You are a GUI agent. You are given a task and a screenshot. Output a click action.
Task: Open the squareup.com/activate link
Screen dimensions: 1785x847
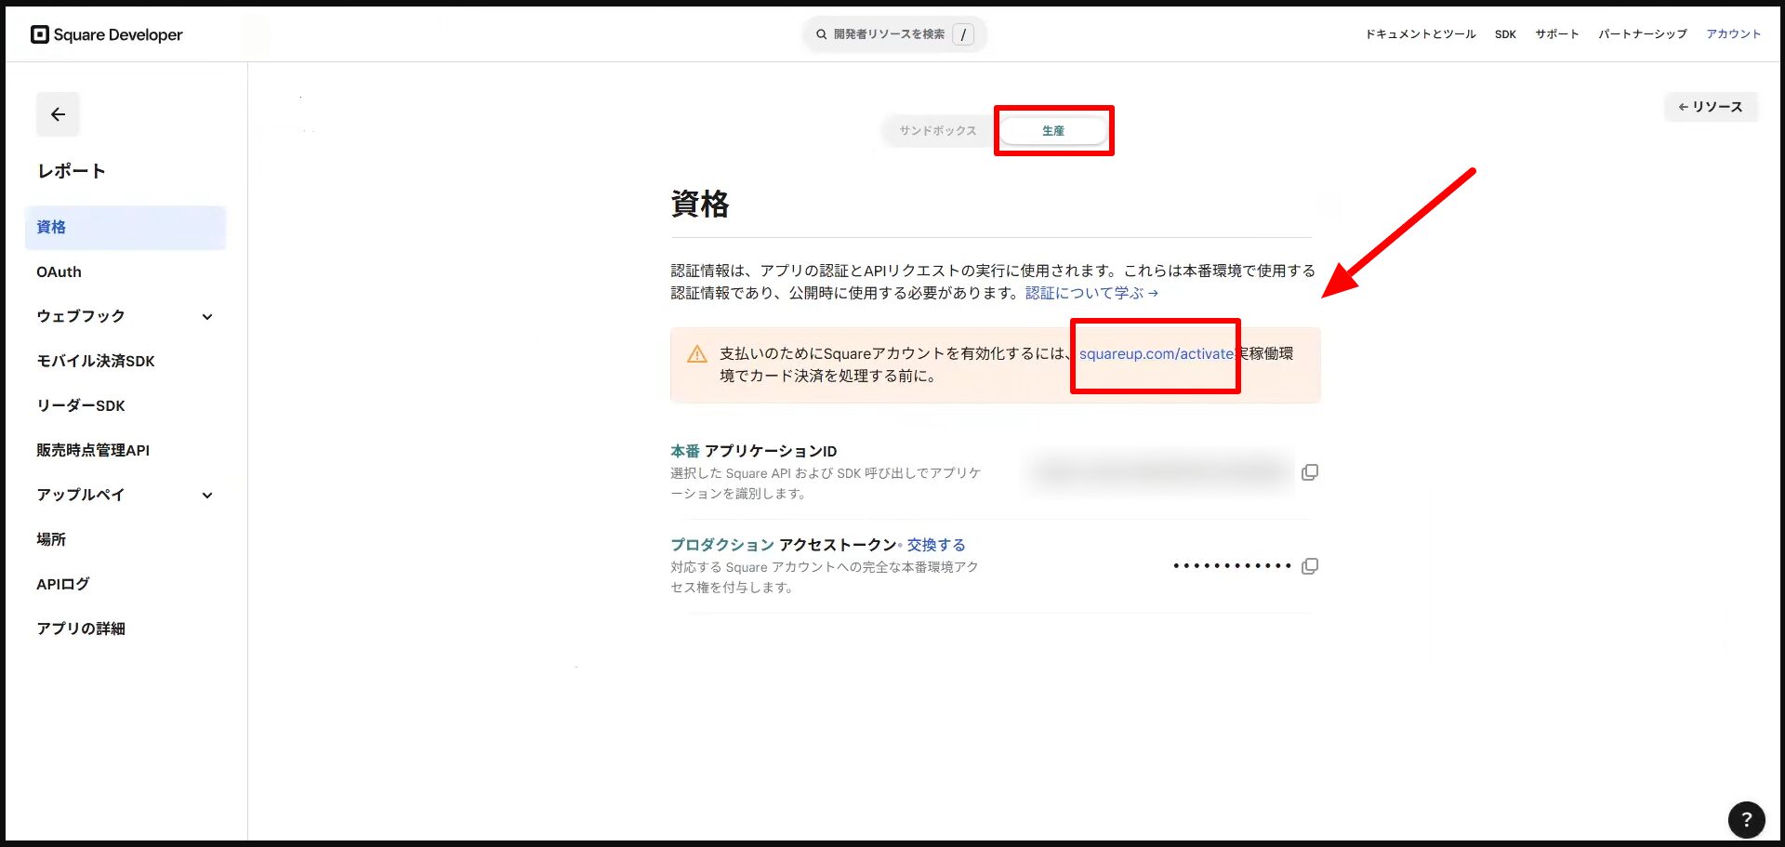tap(1157, 354)
